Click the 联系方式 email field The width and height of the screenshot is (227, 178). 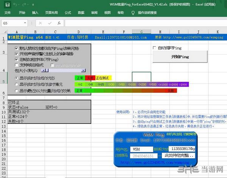coord(182,149)
